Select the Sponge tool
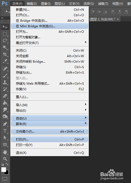The height and width of the screenshot is (183, 131). (x=5, y=116)
